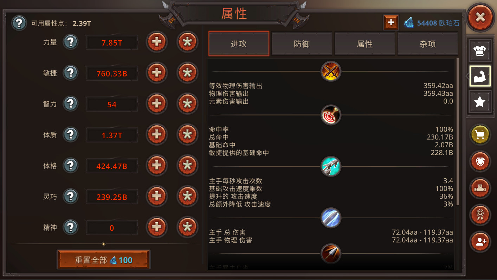Viewport: 497px width, 280px height.
Task: Click help icon beside 可用属性点
Action: [19, 23]
